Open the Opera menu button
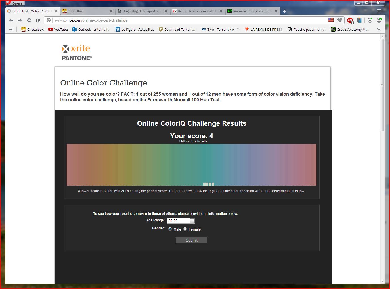The height and width of the screenshot is (289, 390). [15, 3]
